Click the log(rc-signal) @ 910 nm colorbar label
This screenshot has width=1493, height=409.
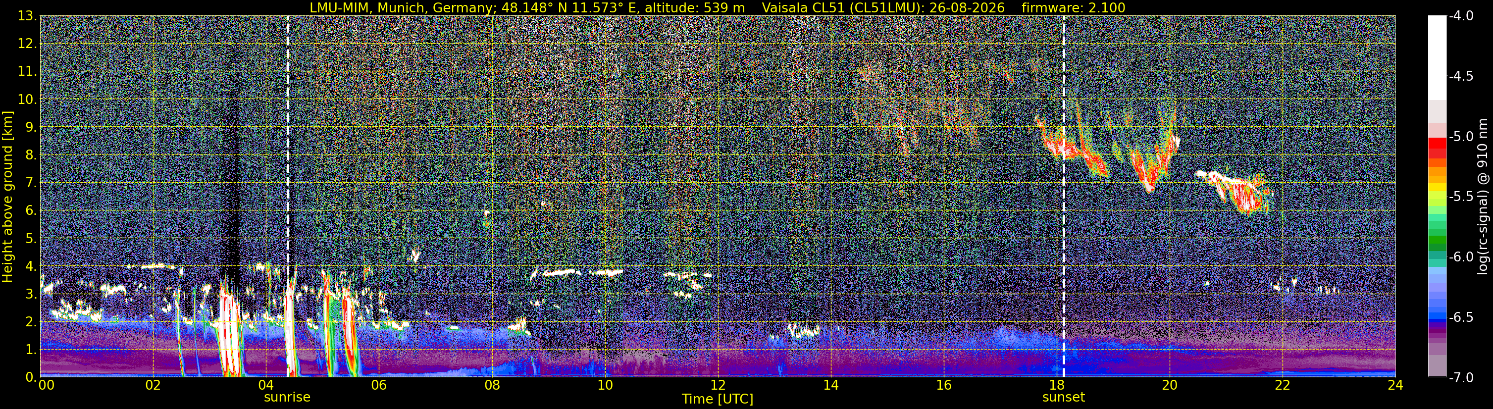coord(1484,197)
